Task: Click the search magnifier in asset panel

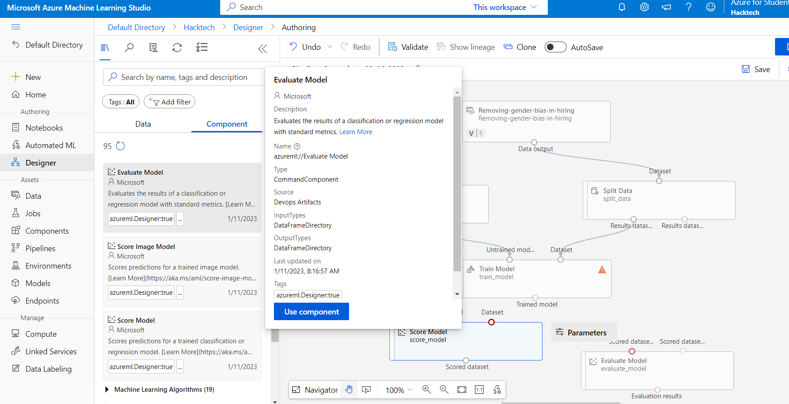Action: 129,48
